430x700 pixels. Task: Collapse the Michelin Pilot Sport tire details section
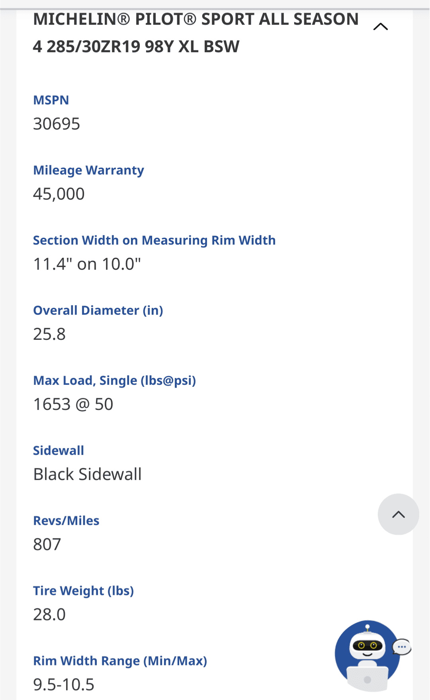pyautogui.click(x=381, y=27)
